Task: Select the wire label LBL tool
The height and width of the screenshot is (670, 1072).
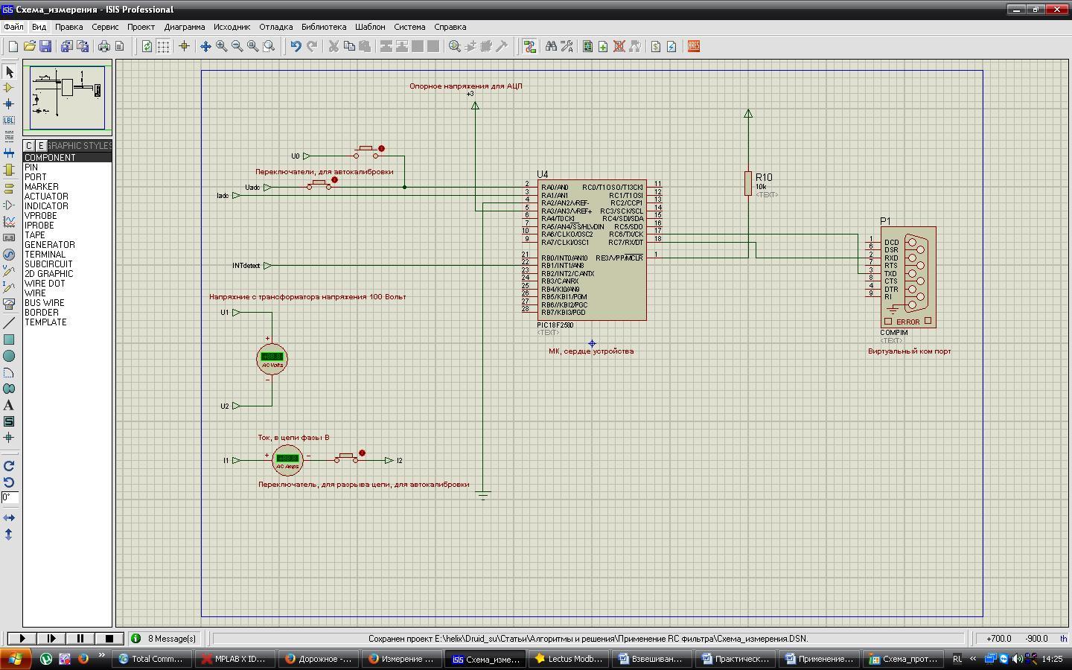Action: click(x=9, y=120)
